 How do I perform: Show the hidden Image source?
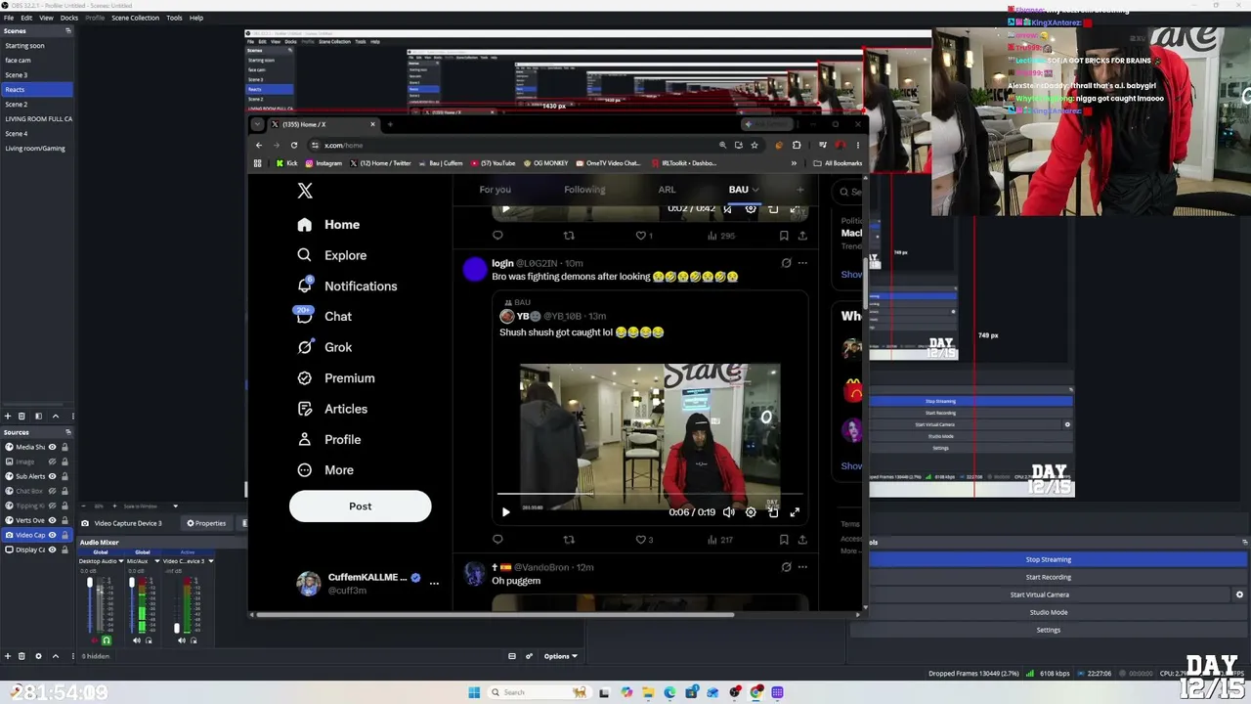click(x=53, y=462)
